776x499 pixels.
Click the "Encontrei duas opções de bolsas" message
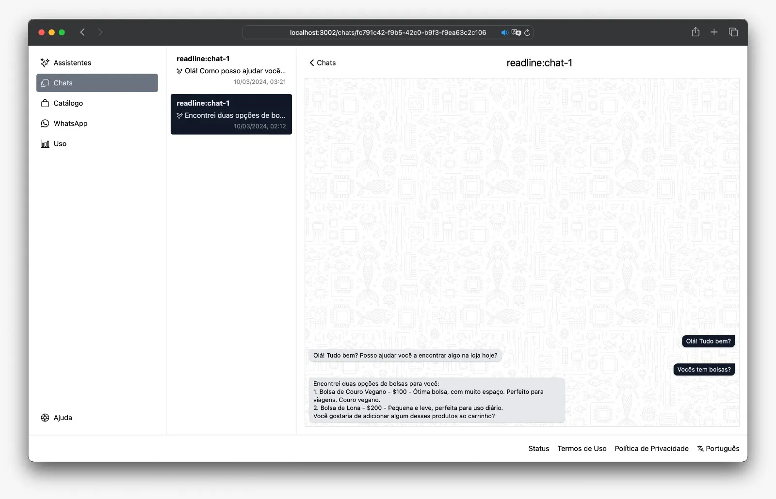[436, 400]
